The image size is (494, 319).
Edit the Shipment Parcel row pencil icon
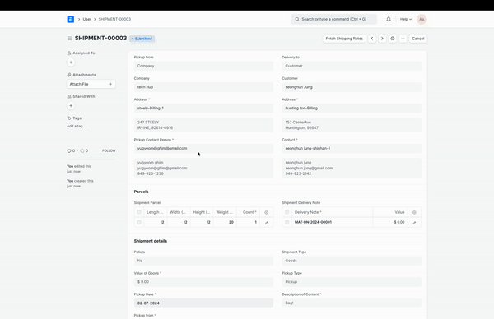point(267,223)
